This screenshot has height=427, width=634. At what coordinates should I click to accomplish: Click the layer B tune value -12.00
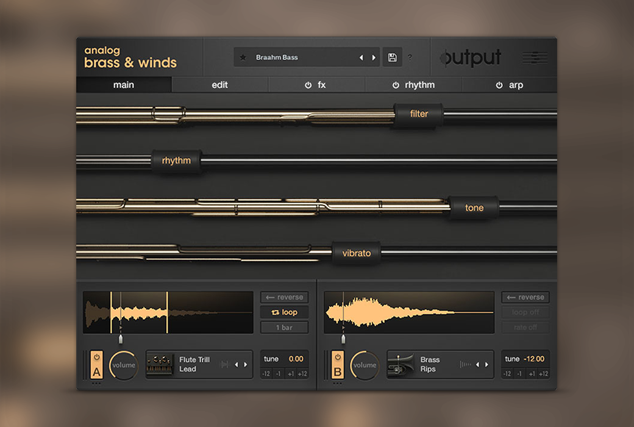(x=534, y=359)
